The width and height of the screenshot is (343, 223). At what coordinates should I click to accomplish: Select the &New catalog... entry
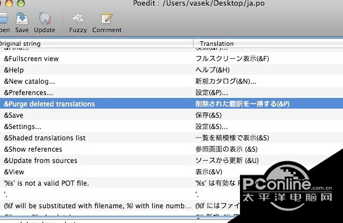[x=171, y=81]
